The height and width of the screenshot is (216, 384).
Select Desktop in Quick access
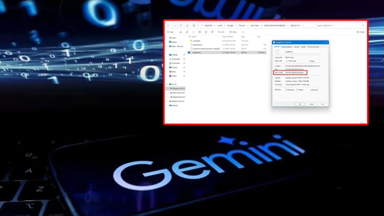[x=174, y=55]
